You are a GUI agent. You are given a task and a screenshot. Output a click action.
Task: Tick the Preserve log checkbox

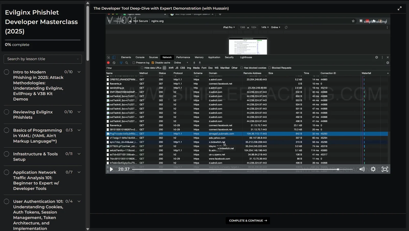134,63
